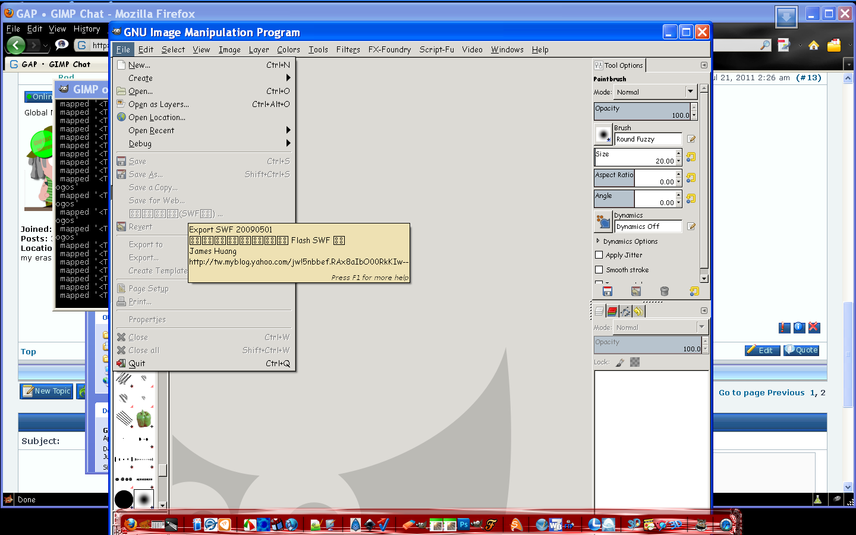Switch to the Channels dock tab icon
Viewport: 856px width, 535px height.
point(612,311)
